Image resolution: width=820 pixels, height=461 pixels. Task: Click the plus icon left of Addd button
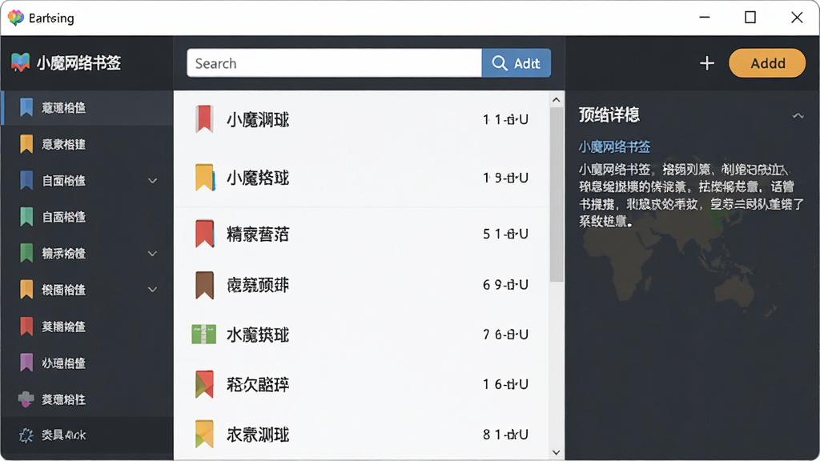[x=707, y=63]
